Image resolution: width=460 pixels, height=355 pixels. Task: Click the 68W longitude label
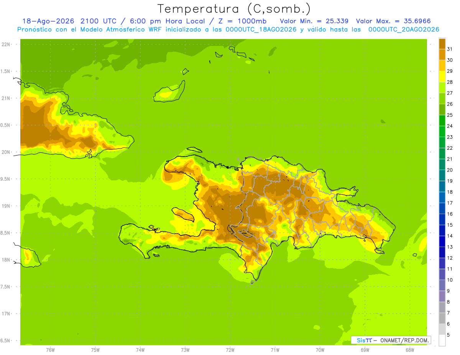coord(410,350)
